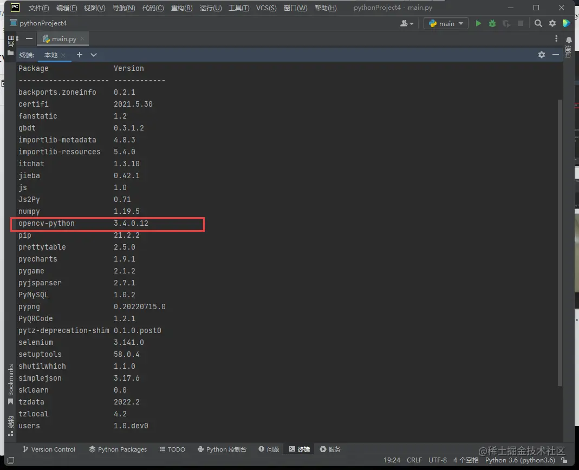This screenshot has width=579, height=470.
Task: Click the pygame package row
Action: 77,271
